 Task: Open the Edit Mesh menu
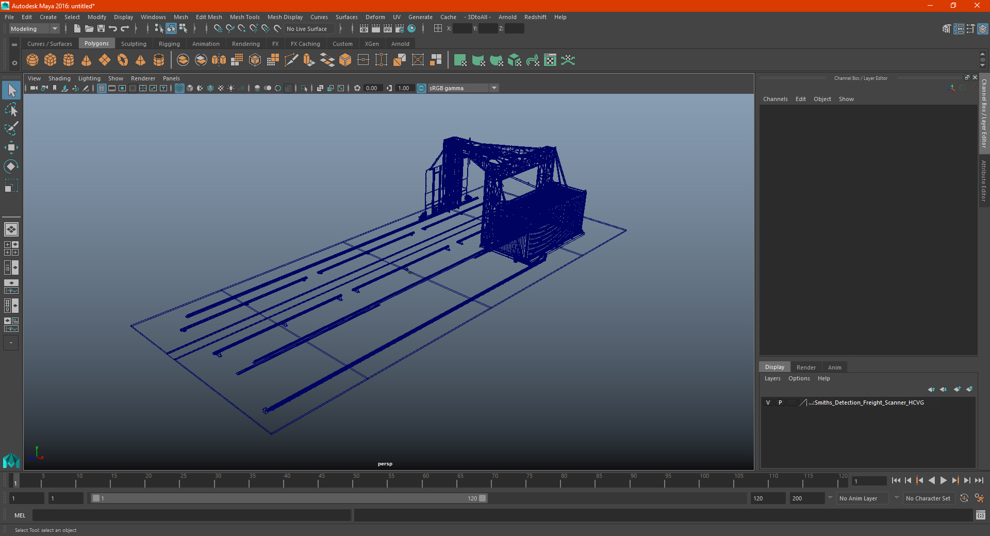coord(209,17)
